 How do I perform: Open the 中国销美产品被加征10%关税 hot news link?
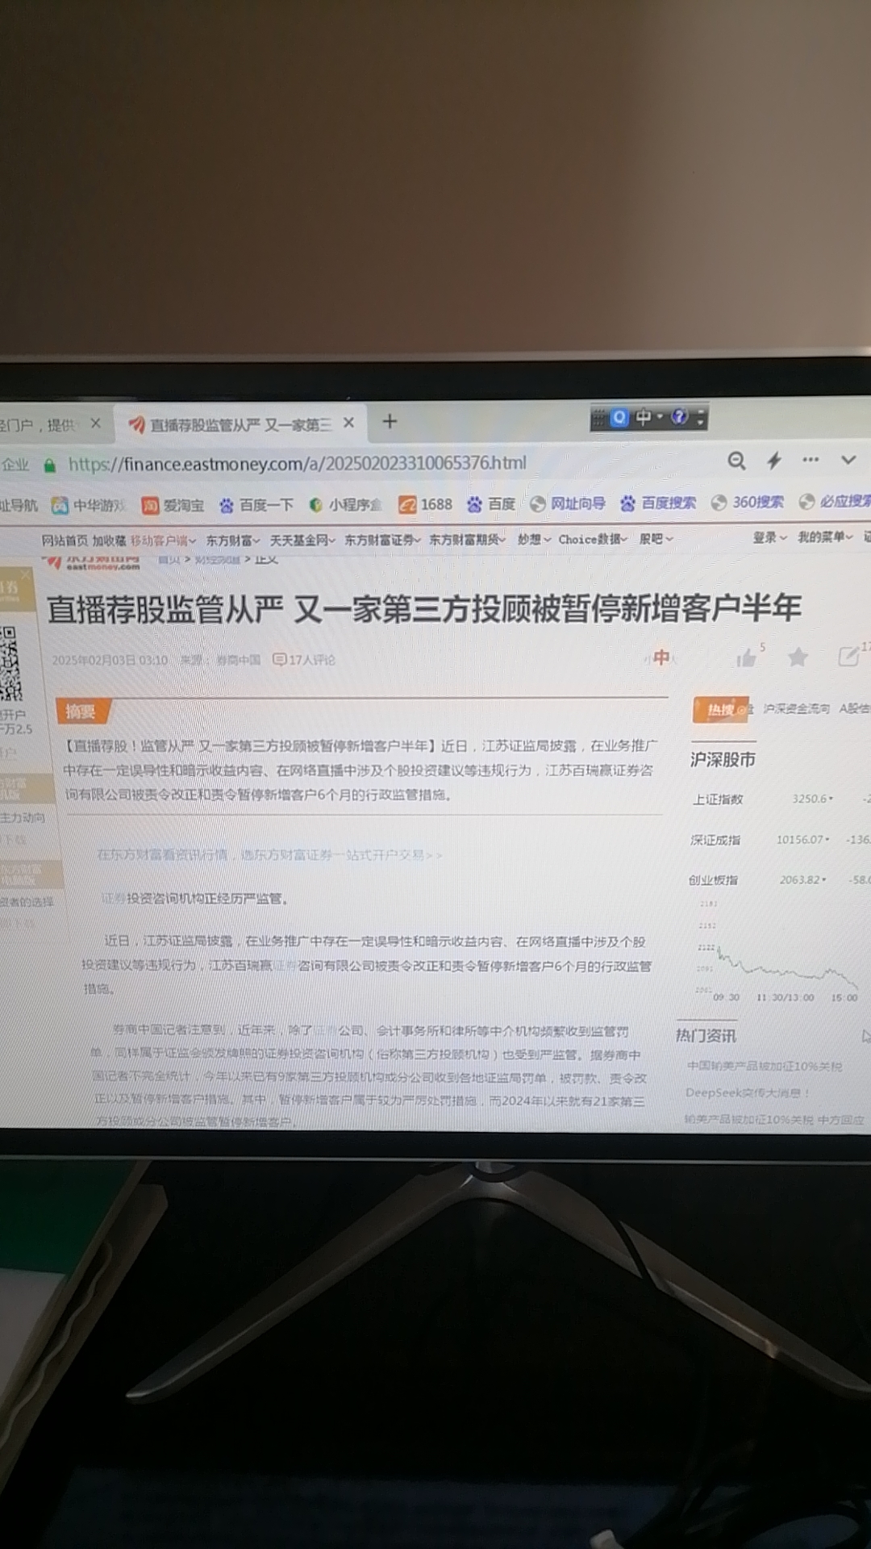pyautogui.click(x=765, y=1066)
